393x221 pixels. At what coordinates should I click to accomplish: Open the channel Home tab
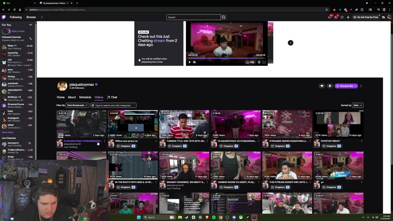(60, 97)
